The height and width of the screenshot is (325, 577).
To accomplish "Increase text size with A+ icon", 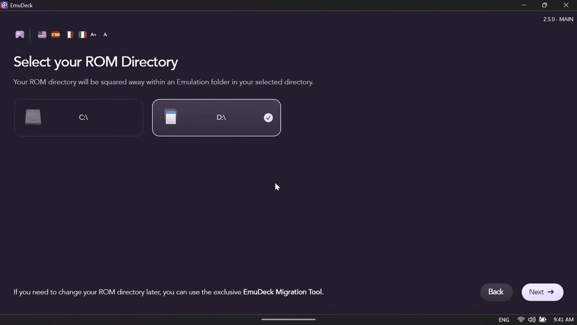I will pos(93,34).
